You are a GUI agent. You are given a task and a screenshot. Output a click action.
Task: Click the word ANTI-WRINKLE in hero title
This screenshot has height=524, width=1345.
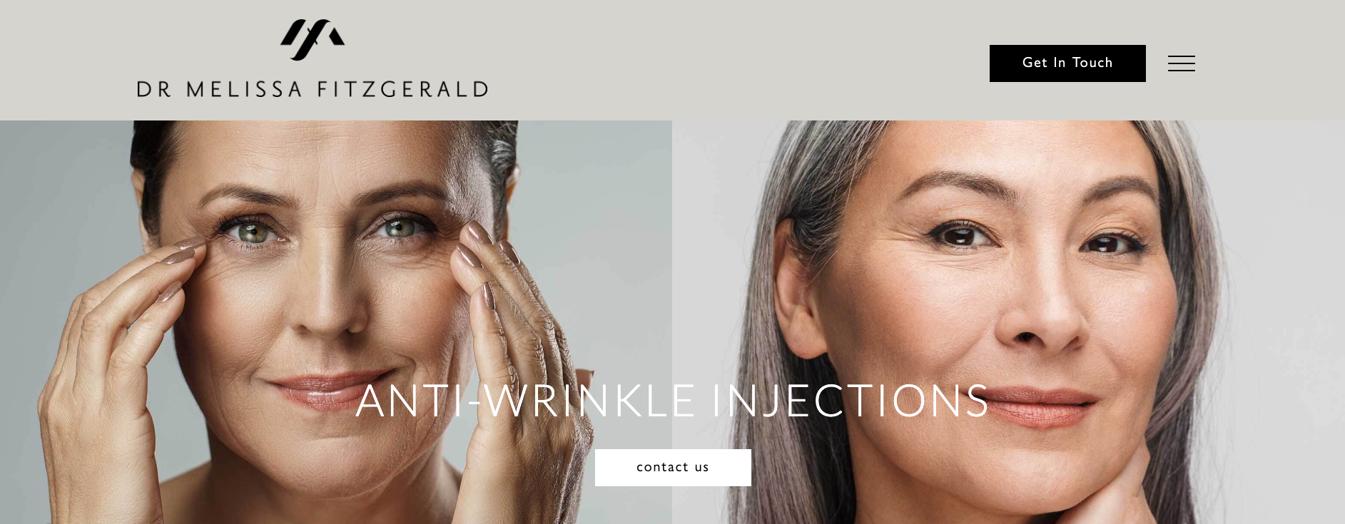coord(525,401)
